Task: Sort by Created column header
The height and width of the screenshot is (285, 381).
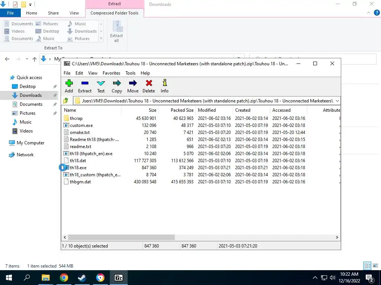Action: 251,110
